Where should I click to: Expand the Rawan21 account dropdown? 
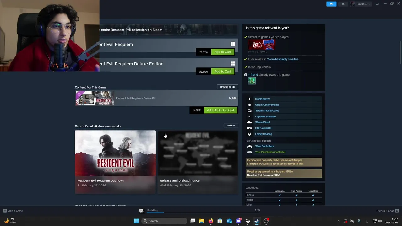(x=361, y=4)
